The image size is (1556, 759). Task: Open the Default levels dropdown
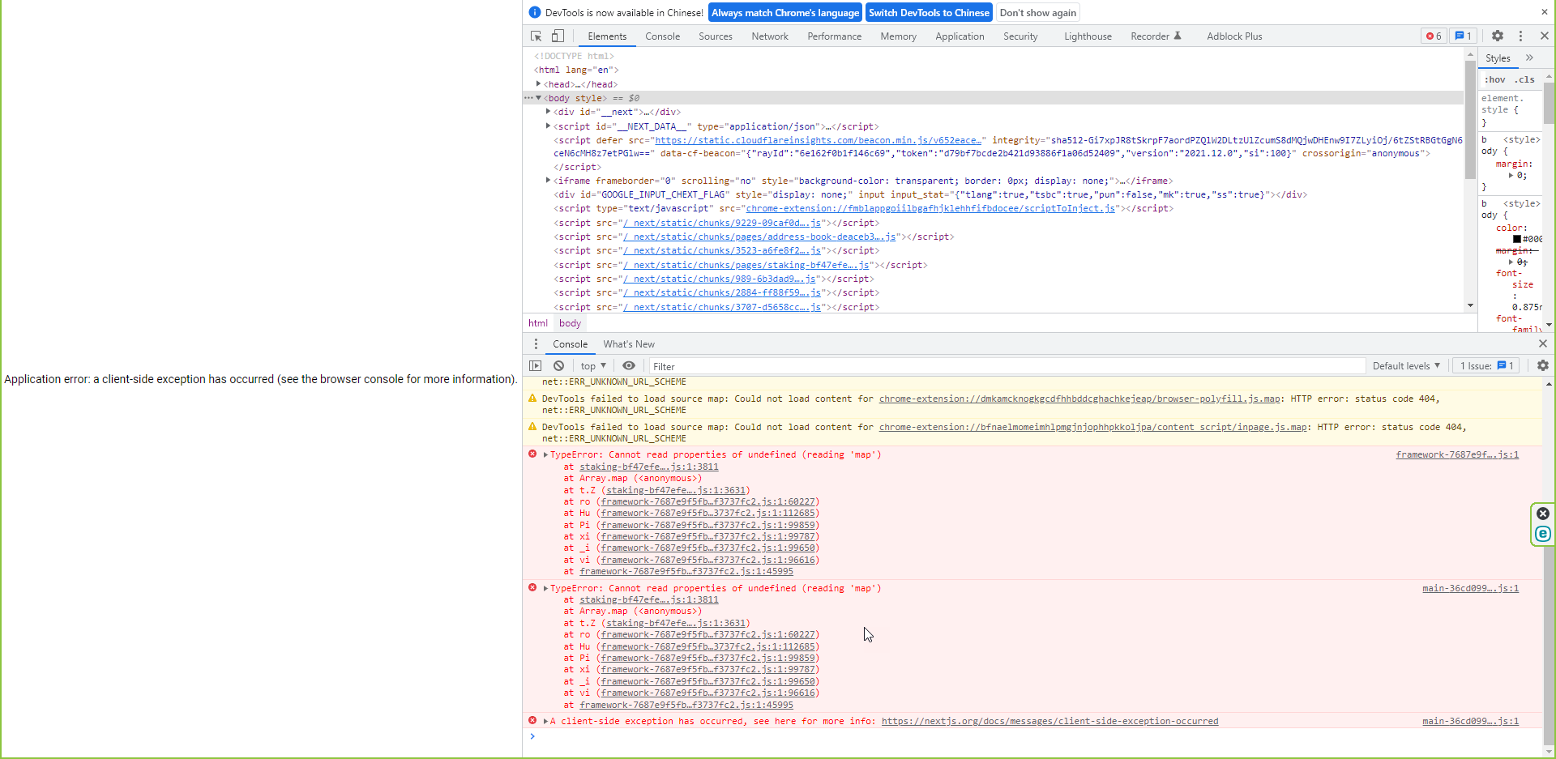[x=1406, y=366]
